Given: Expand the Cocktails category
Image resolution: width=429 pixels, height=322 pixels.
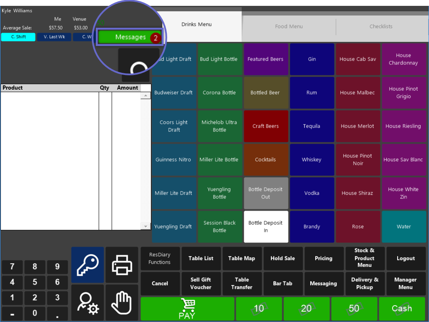Looking at the screenshot, I should (x=266, y=160).
